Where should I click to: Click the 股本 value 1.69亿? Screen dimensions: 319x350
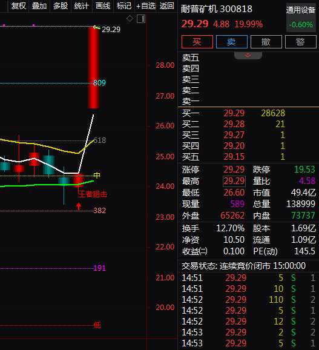[x=304, y=228]
